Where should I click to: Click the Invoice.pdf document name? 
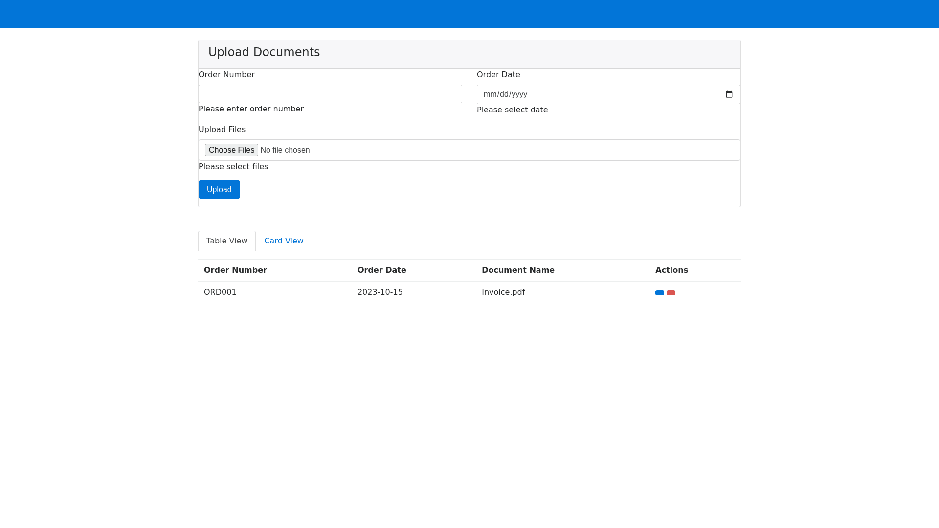point(503,292)
